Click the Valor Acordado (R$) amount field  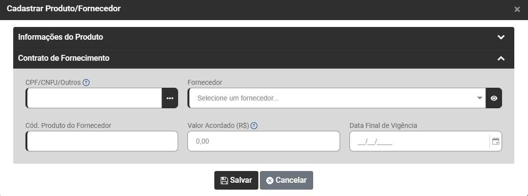263,141
